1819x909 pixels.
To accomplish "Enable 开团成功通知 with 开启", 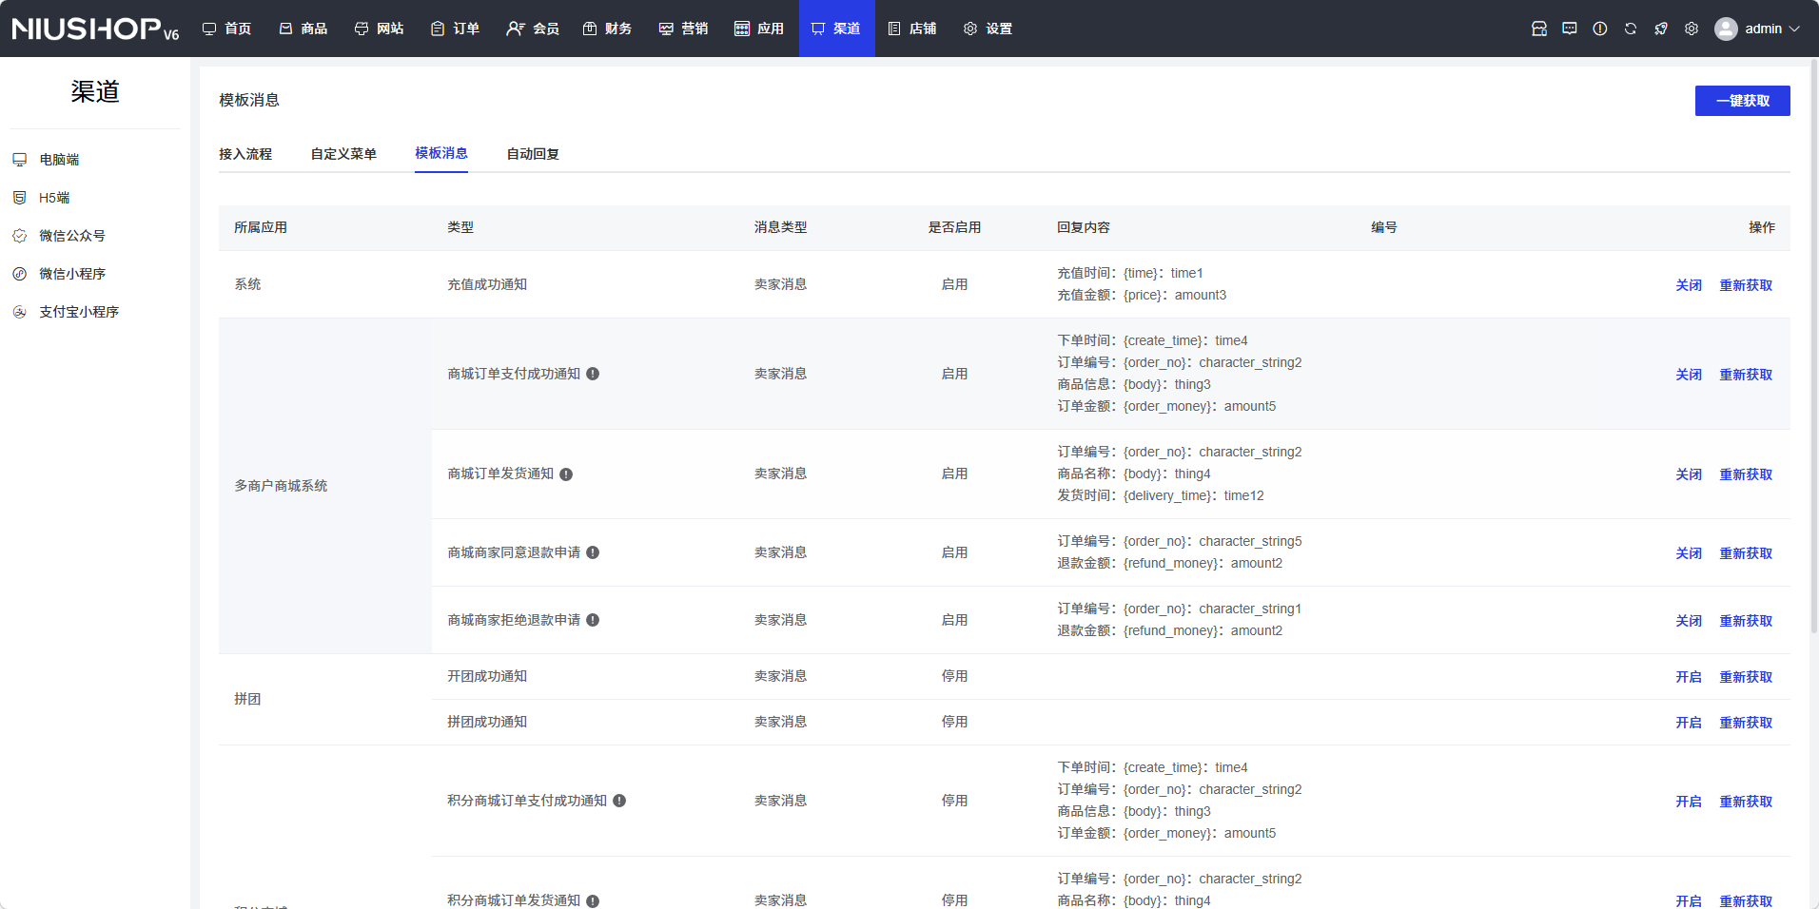I will coord(1688,677).
